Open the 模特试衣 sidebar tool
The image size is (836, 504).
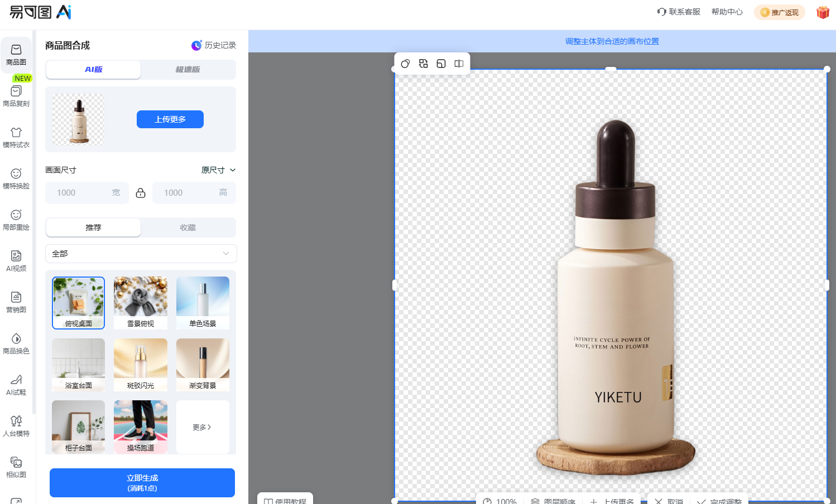pos(16,137)
